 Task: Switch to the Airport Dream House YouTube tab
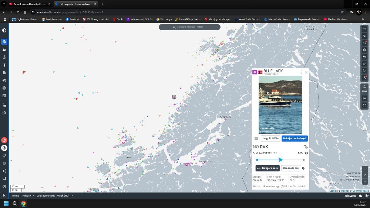tap(30, 4)
